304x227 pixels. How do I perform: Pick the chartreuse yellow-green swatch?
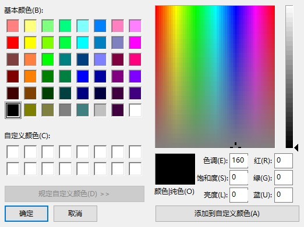48,42
